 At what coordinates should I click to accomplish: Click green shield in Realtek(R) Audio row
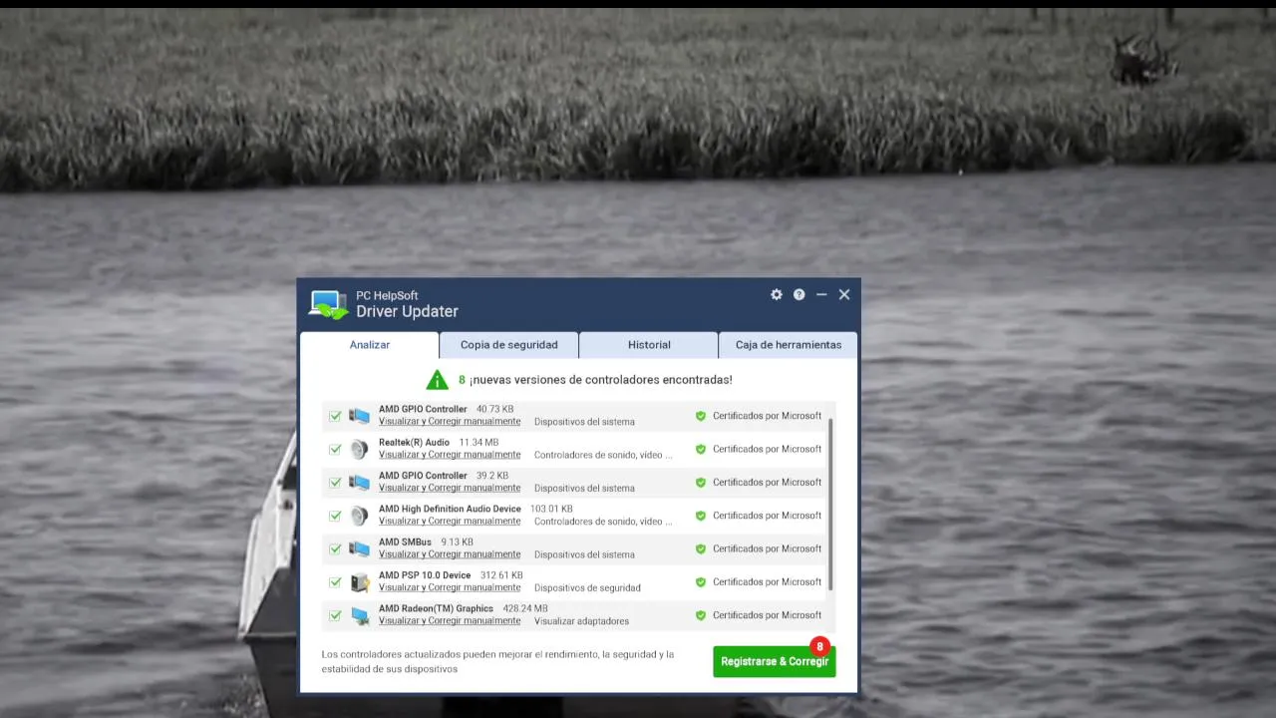pos(701,450)
